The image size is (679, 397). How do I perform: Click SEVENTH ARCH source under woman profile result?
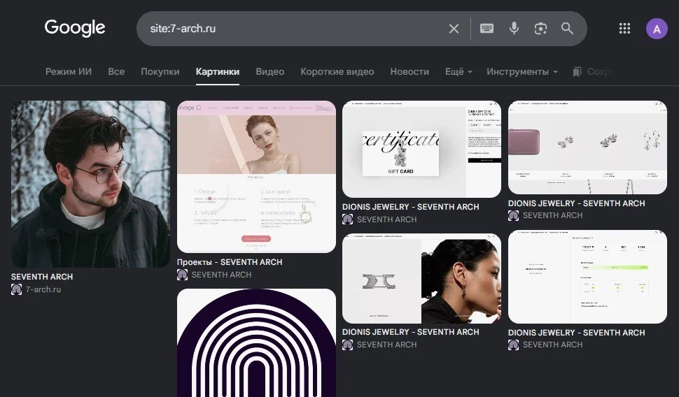pos(386,345)
